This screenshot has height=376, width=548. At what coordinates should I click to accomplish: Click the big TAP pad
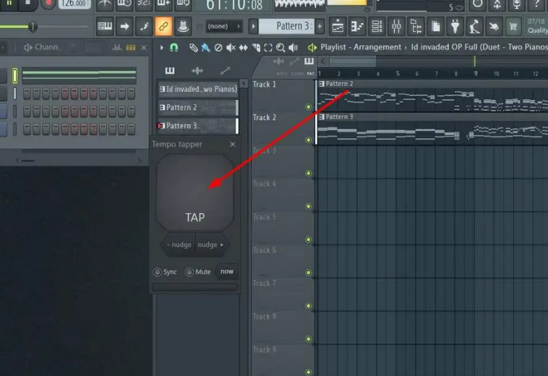coord(194,192)
